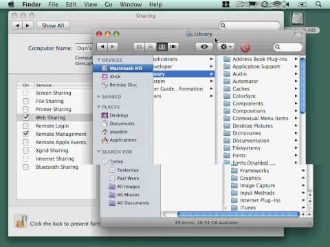330x247 pixels.
Task: Enable the Screen Sharing checkbox
Action: [x=25, y=93]
